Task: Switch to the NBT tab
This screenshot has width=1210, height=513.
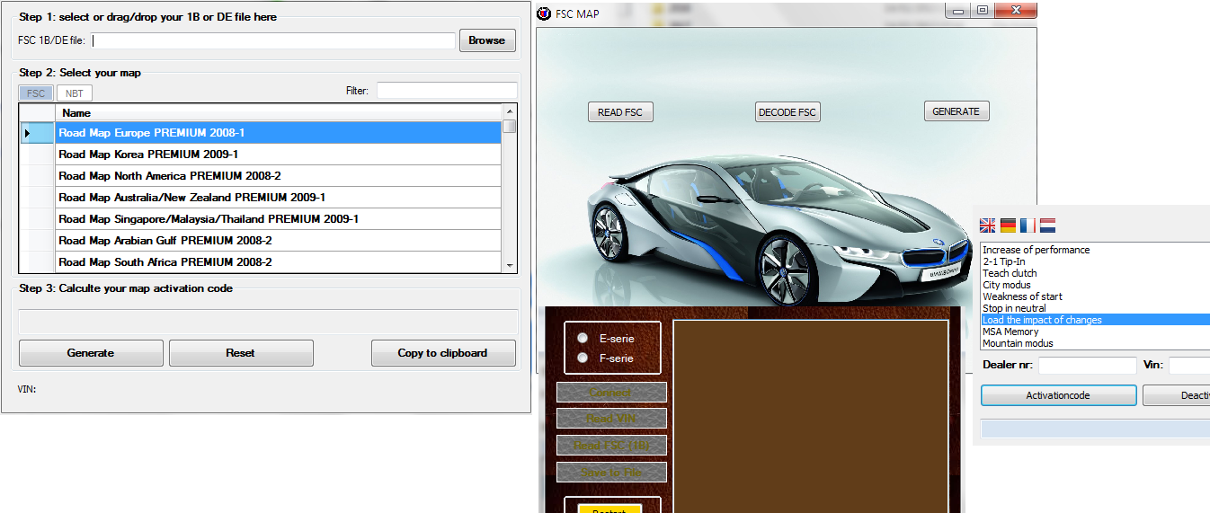Action: point(75,93)
